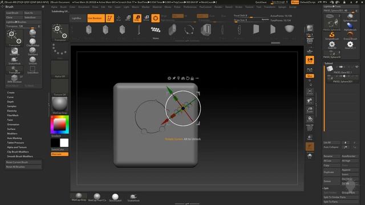Open gizmo customize gear icon above mesh
This screenshot has height=205, width=365.
coord(169,79)
